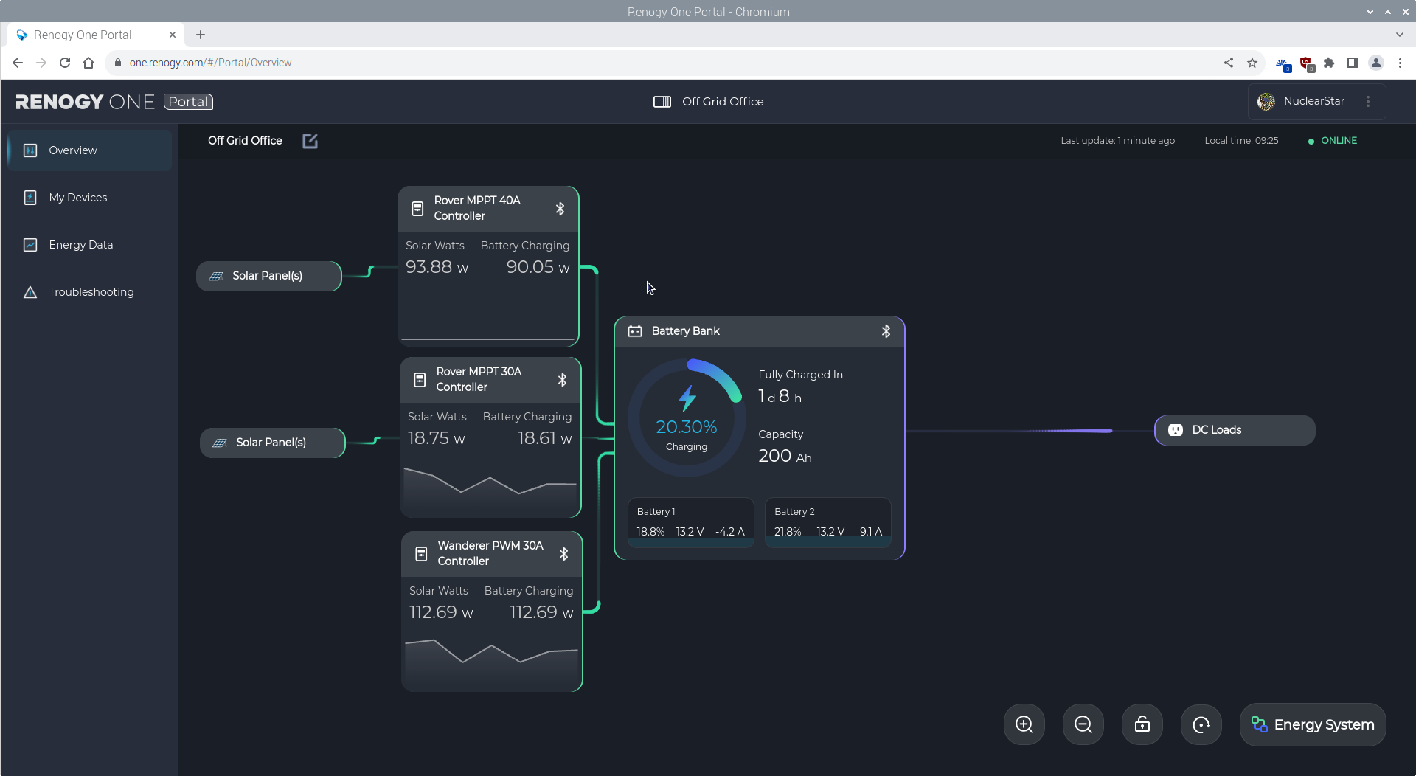This screenshot has height=776, width=1416.
Task: Click the Bluetooth icon on Rover MPPT 30A
Action: click(562, 380)
